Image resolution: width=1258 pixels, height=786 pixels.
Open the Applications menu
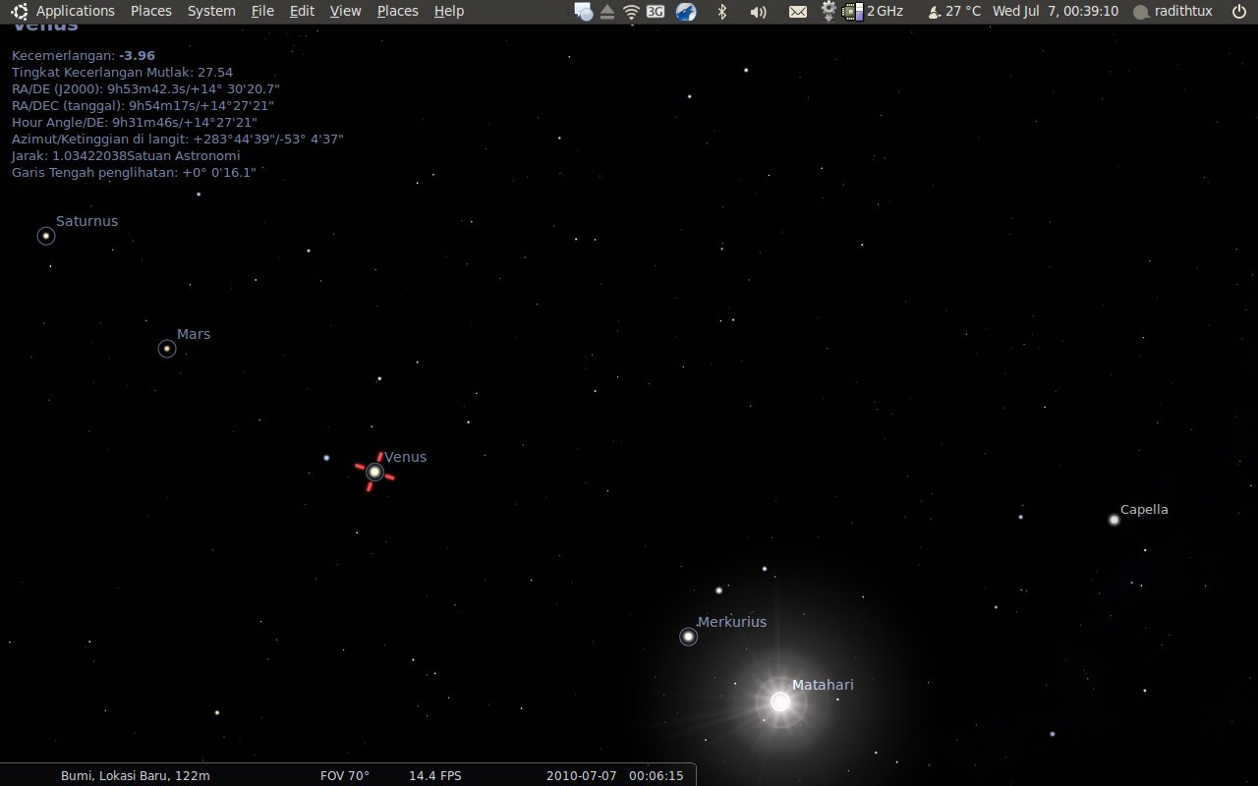click(76, 11)
